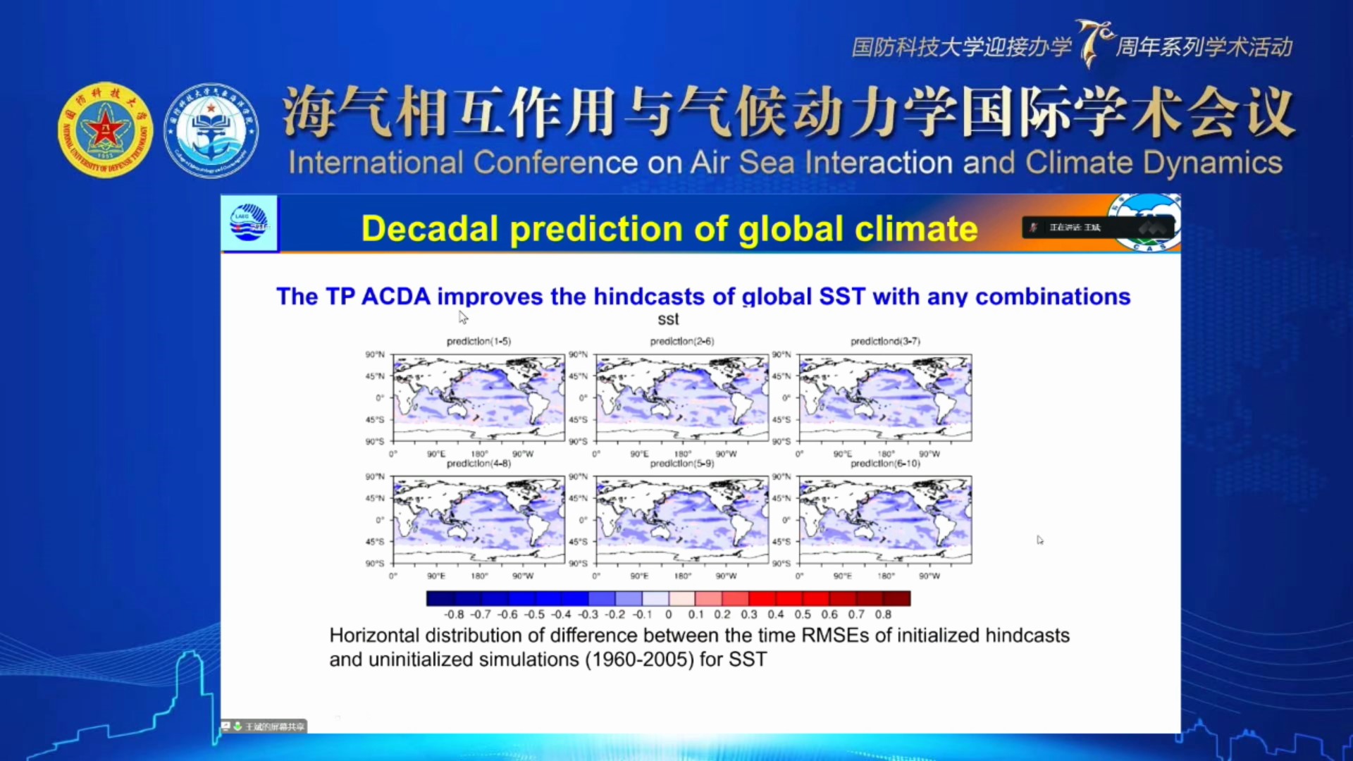The height and width of the screenshot is (761, 1353).
Task: Click the 'sst' label above the maps
Action: tap(668, 319)
